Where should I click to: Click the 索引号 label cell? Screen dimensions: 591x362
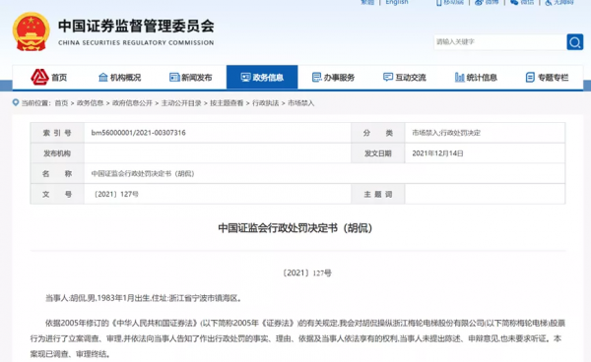57,133
